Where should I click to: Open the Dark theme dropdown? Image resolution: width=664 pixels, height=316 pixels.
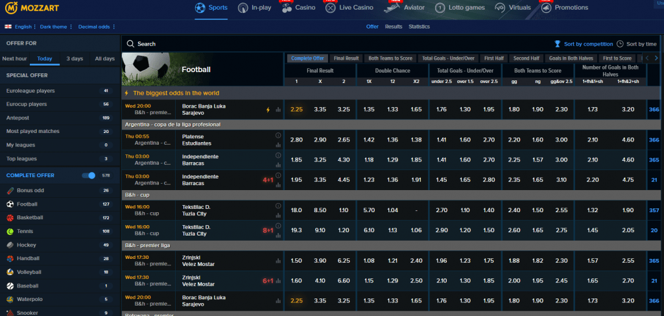click(55, 27)
